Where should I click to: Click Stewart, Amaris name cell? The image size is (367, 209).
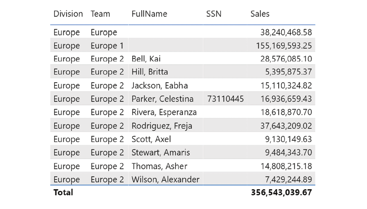pos(160,152)
